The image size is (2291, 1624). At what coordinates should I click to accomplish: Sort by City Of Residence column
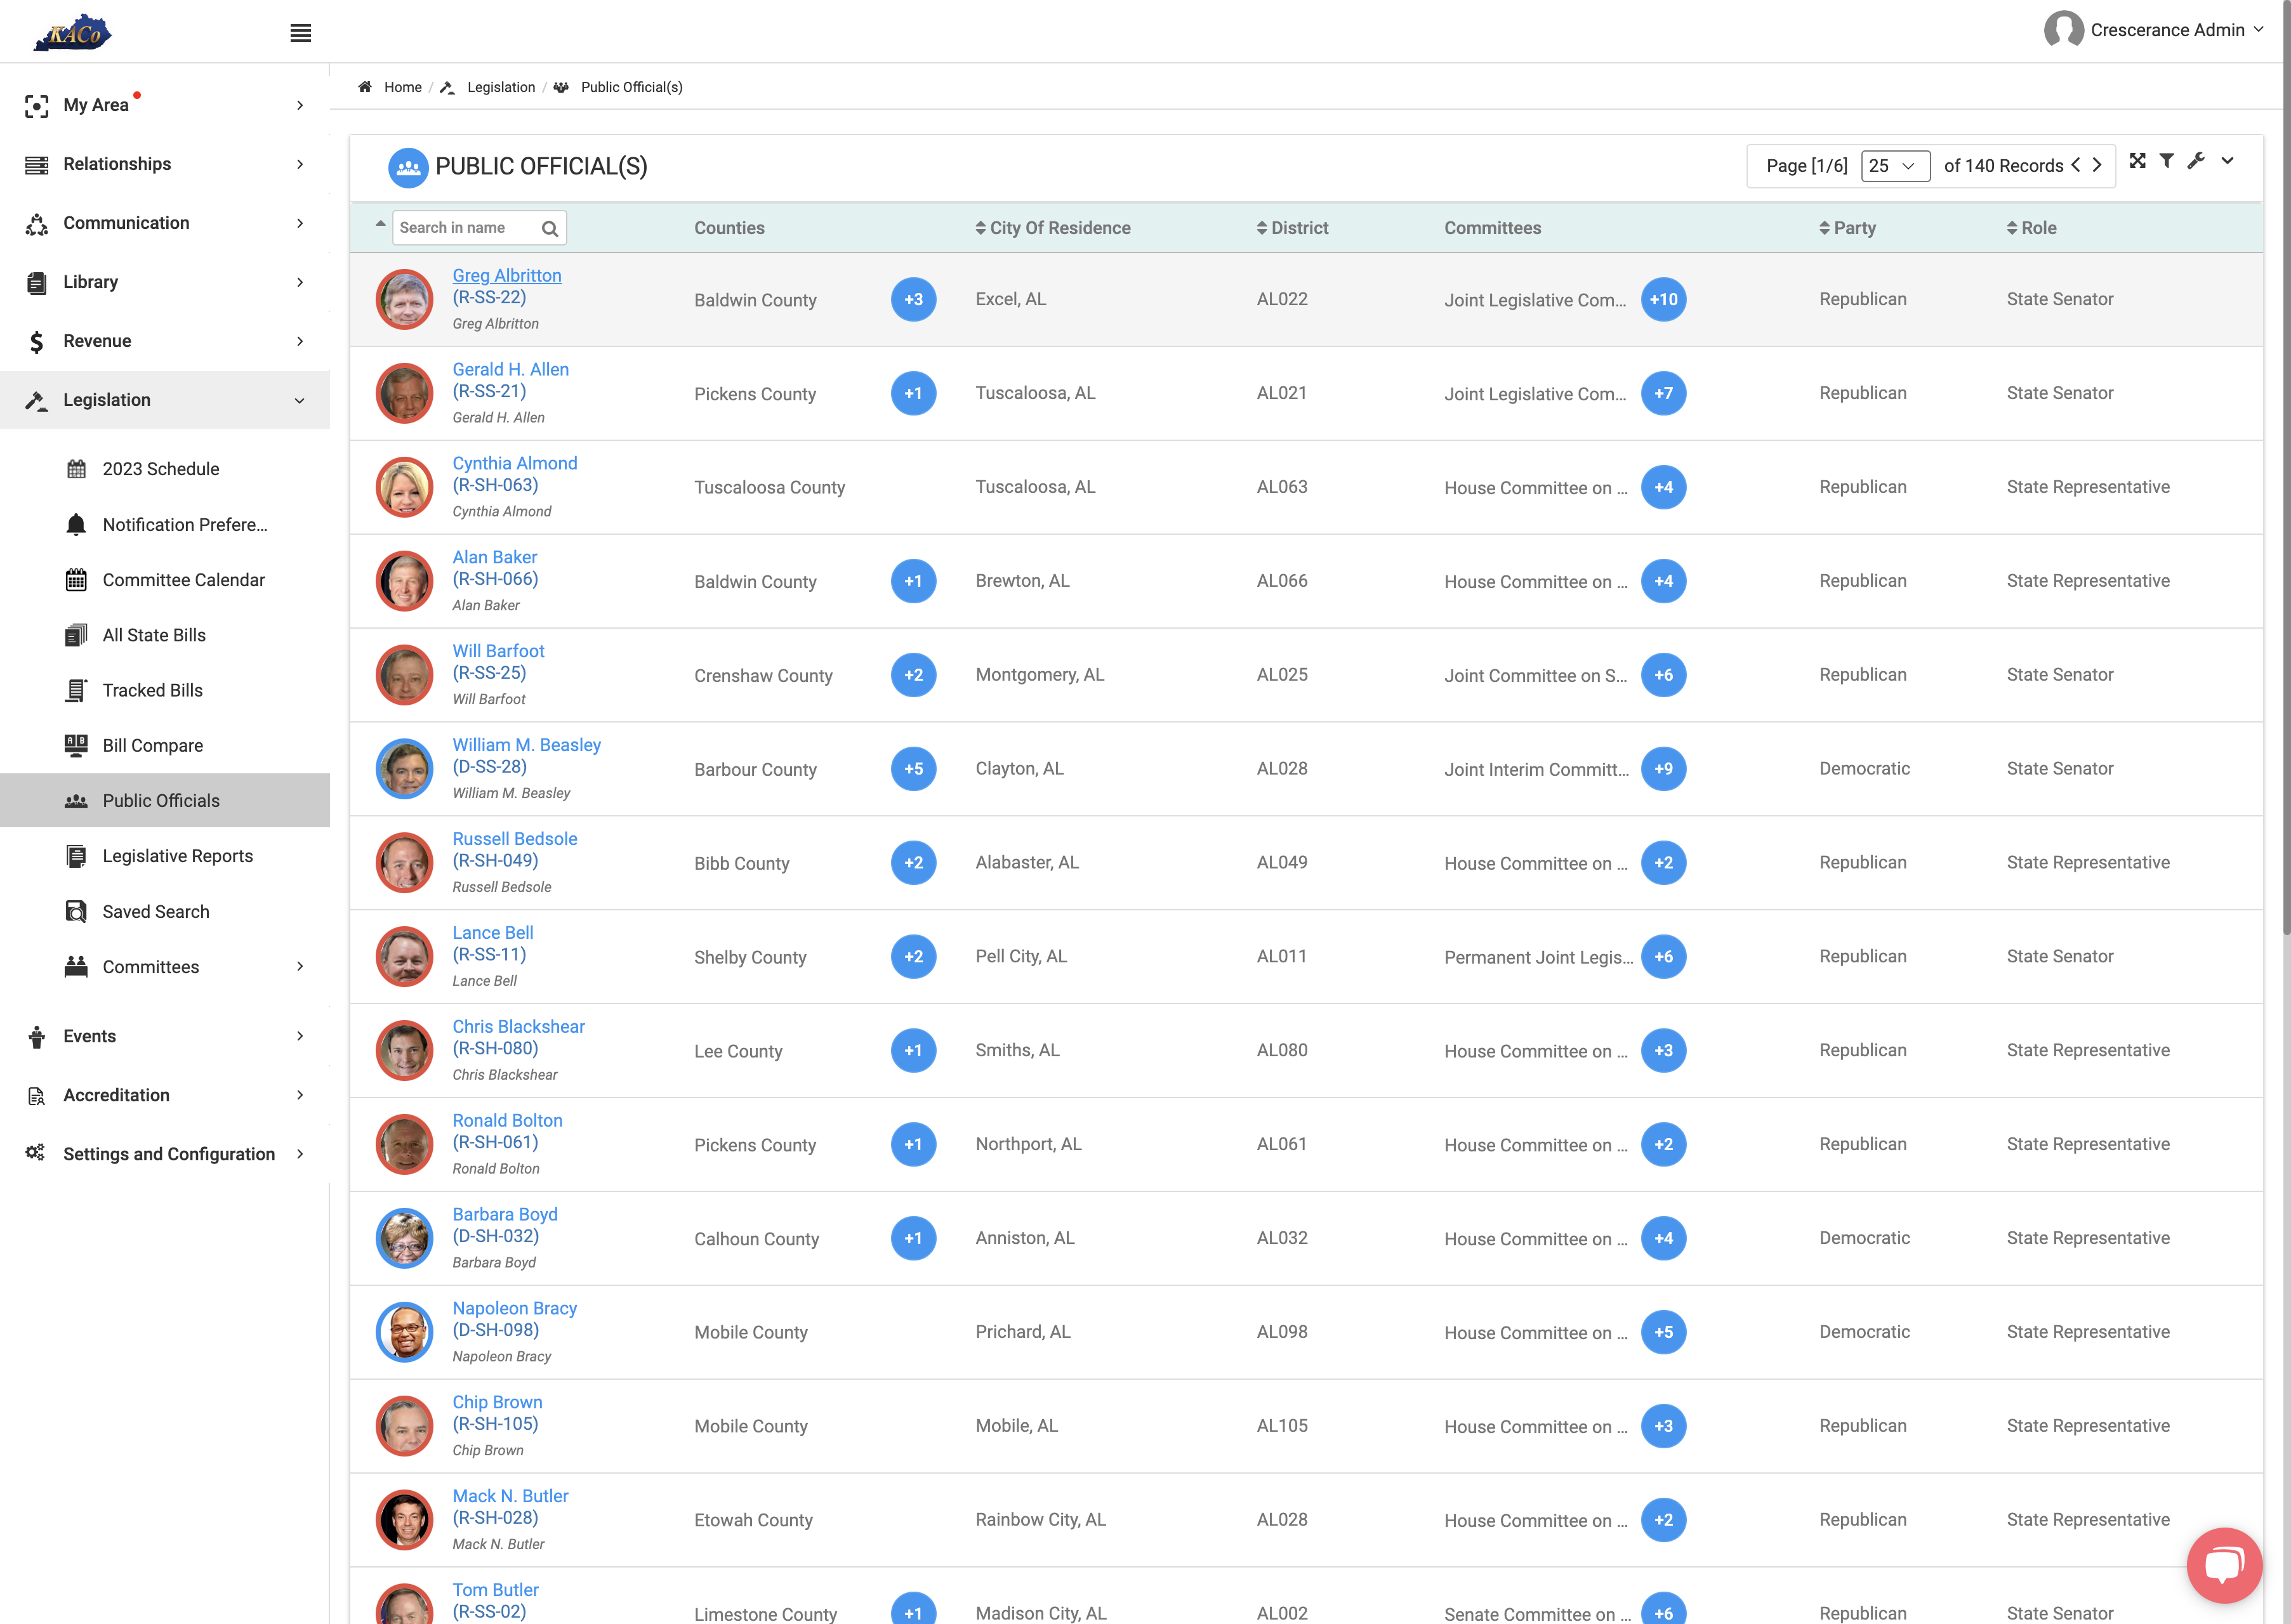click(x=1052, y=228)
